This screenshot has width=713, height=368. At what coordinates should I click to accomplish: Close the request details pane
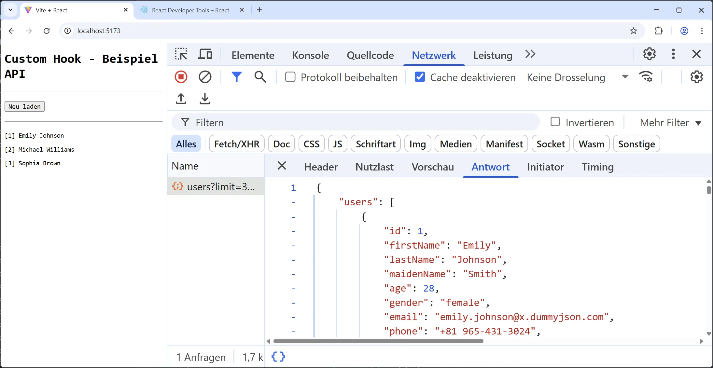click(x=282, y=166)
